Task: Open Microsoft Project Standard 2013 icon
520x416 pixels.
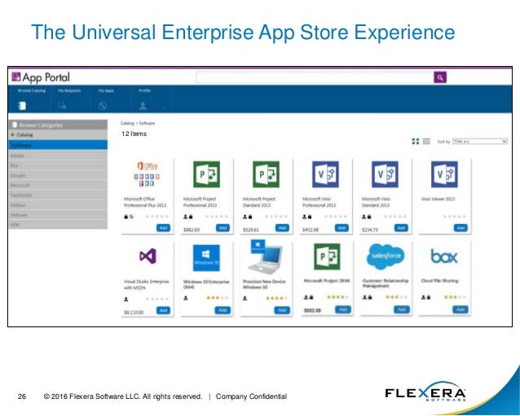Action: point(266,174)
